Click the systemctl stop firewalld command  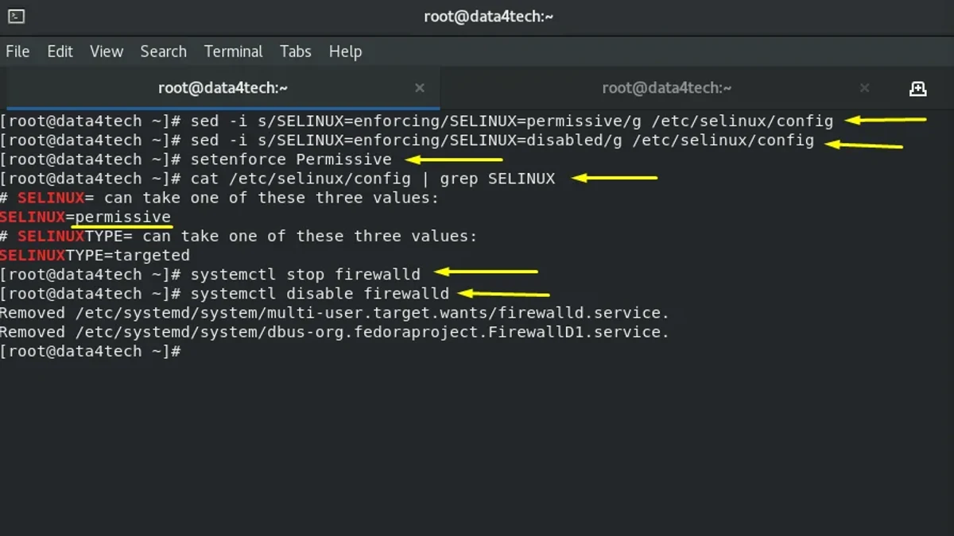coord(305,275)
